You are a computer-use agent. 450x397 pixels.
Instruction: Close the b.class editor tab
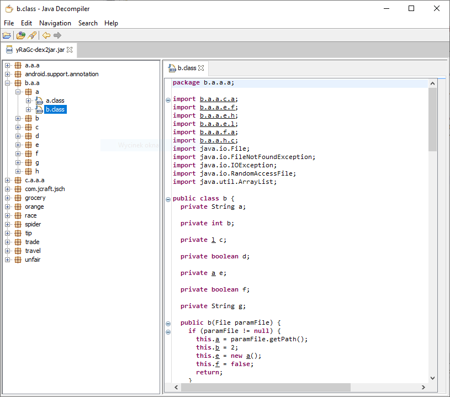pos(201,68)
